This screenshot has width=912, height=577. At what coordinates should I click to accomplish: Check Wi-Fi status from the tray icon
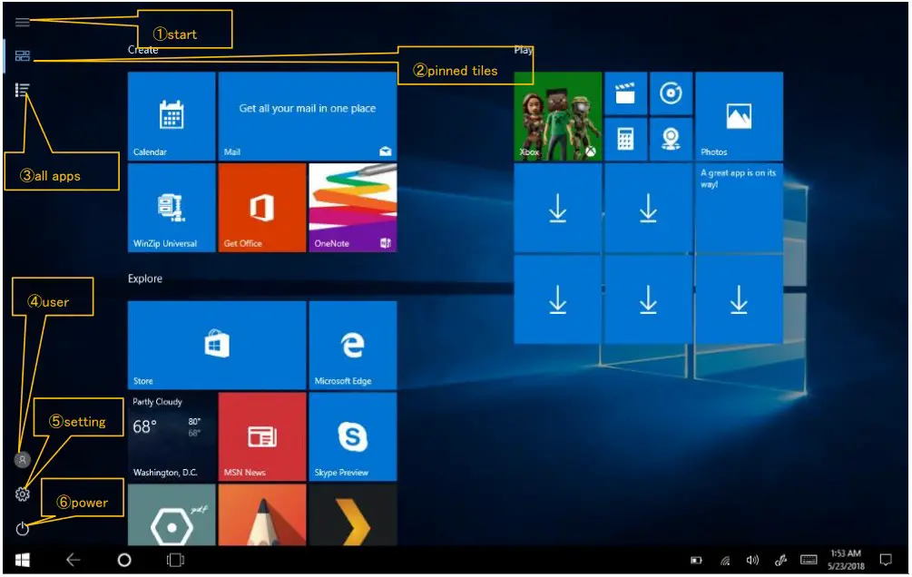coord(725,561)
